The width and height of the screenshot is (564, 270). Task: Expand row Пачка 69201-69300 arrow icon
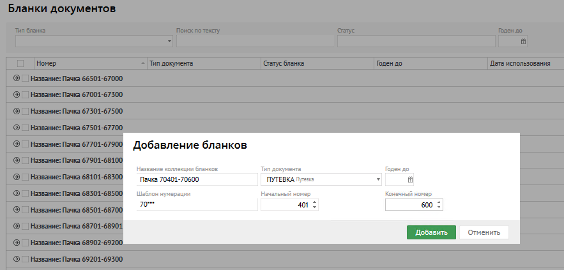coord(17,259)
